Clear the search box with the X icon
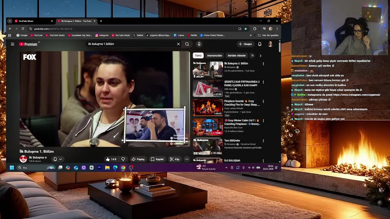Screen dimensions: 390x219 pos(179,44)
